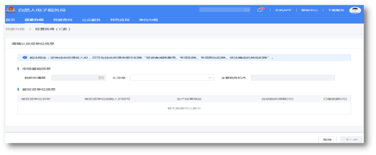This screenshot has height=155, width=376.
Task: Click the 主管税务机关 field
Action: pyautogui.click(x=292, y=78)
